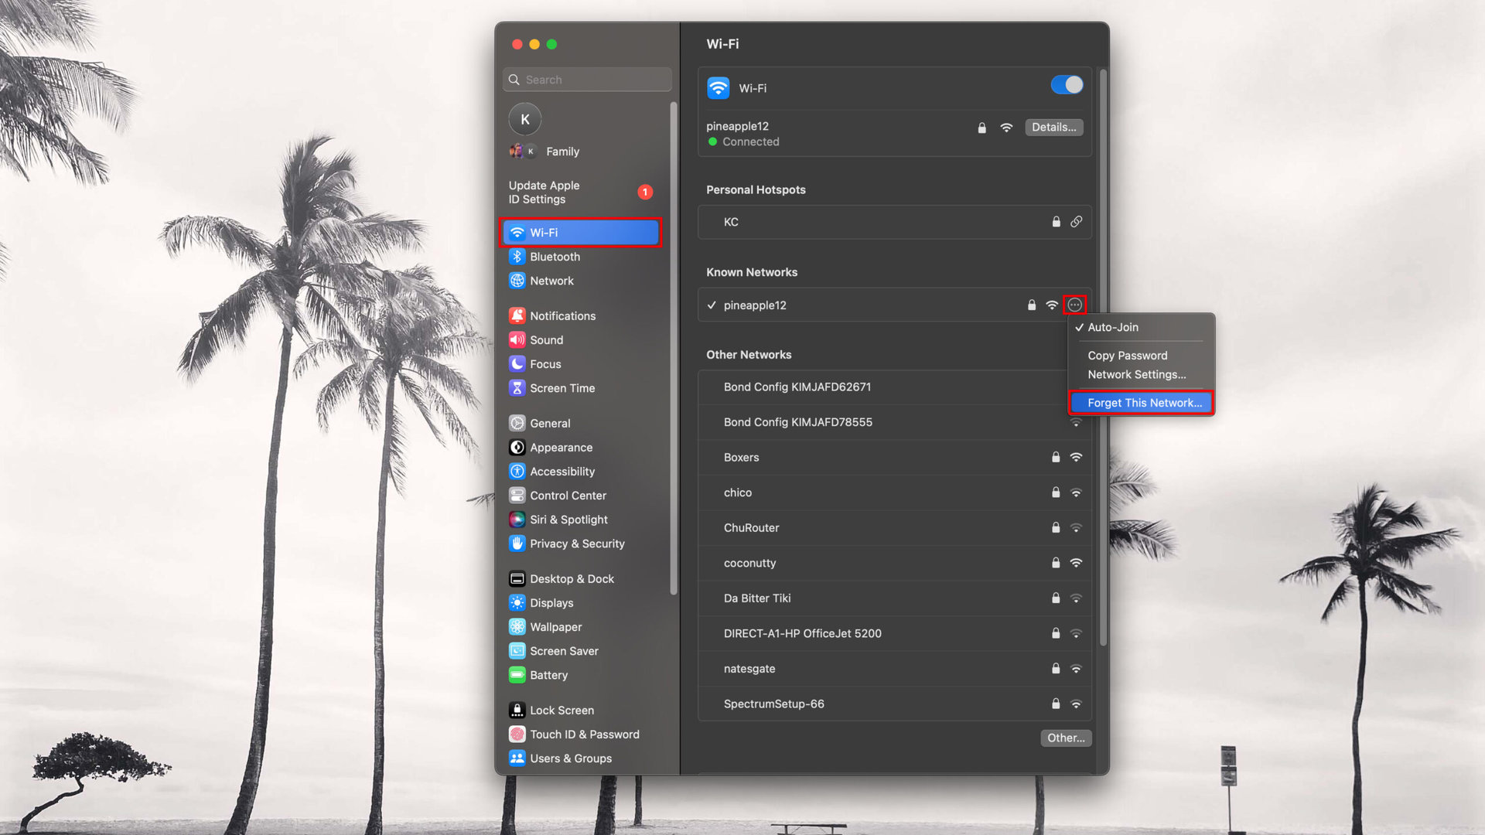Open Screen Time hourglass icon

[x=517, y=388]
